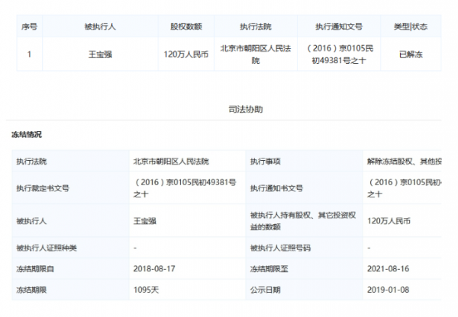Click the 股权数额 column header
458x317 pixels.
coord(186,27)
